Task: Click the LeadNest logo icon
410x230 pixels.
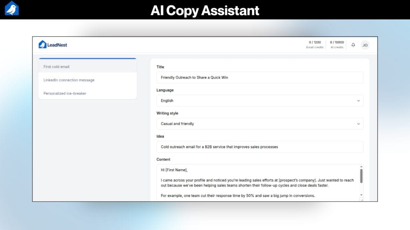Action: pyautogui.click(x=43, y=45)
